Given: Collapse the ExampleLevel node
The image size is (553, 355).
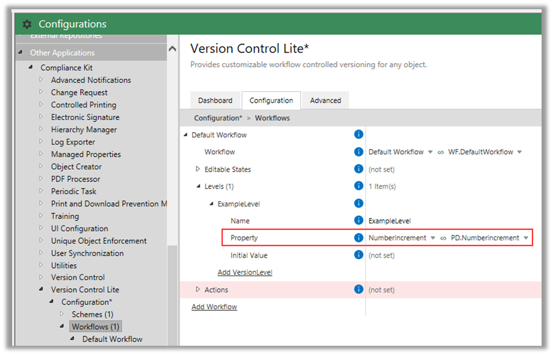Looking at the screenshot, I should coord(212,203).
